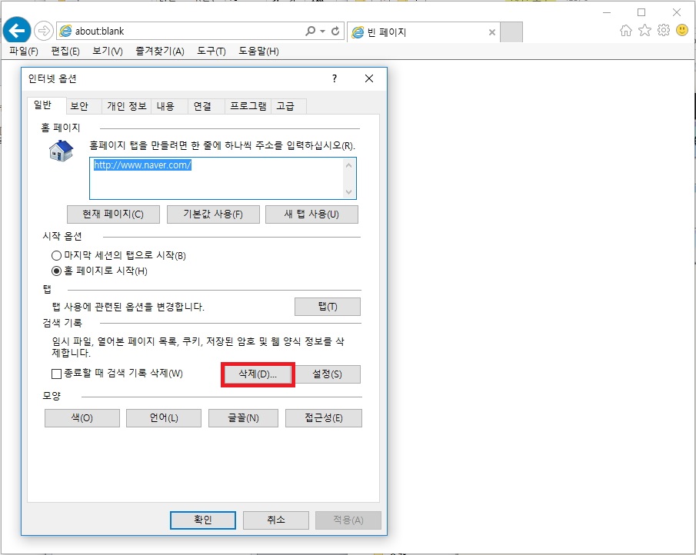The height and width of the screenshot is (555, 696).
Task: Open the Tools gear icon
Action: tap(663, 31)
